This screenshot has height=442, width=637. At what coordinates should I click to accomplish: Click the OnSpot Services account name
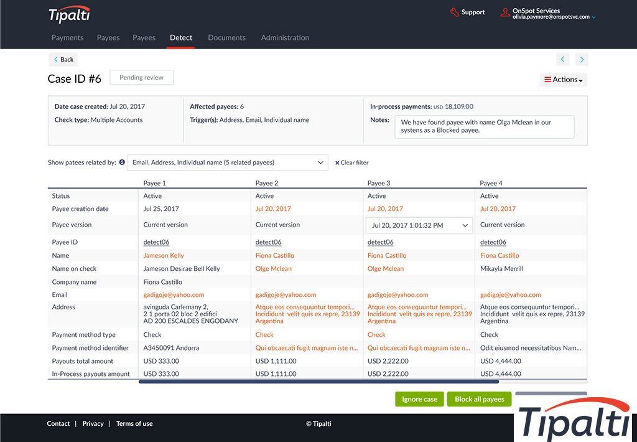[x=536, y=11]
